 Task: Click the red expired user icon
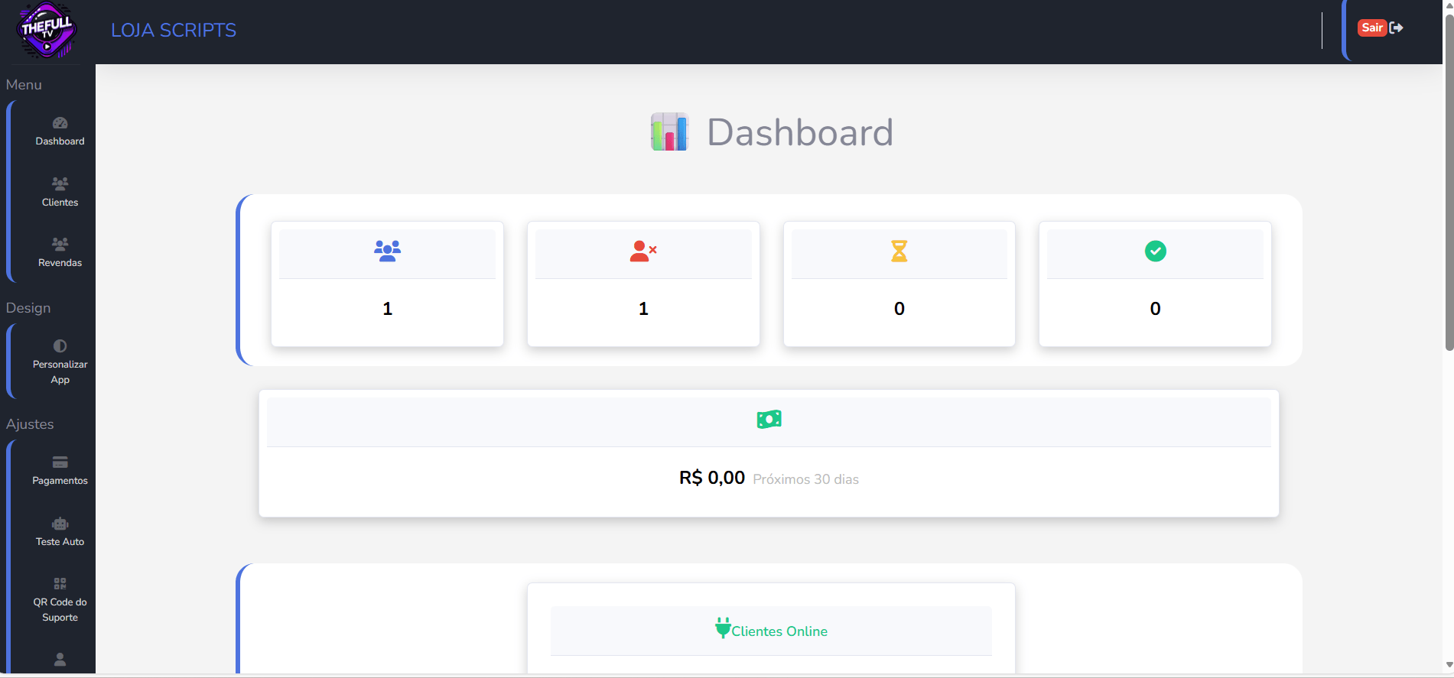pyautogui.click(x=643, y=251)
